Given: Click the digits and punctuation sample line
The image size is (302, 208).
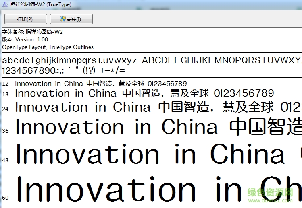Looking at the screenshot, I should [63, 70].
